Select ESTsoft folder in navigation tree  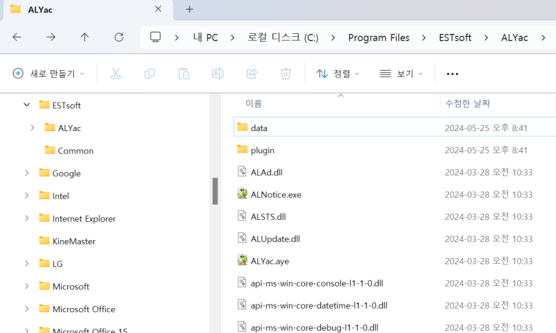point(66,105)
